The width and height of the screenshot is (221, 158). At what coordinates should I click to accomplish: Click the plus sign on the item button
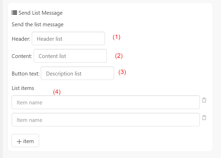[x=19, y=141]
